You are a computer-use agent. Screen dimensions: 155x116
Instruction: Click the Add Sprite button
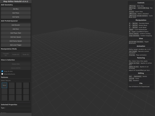pos(16,17)
